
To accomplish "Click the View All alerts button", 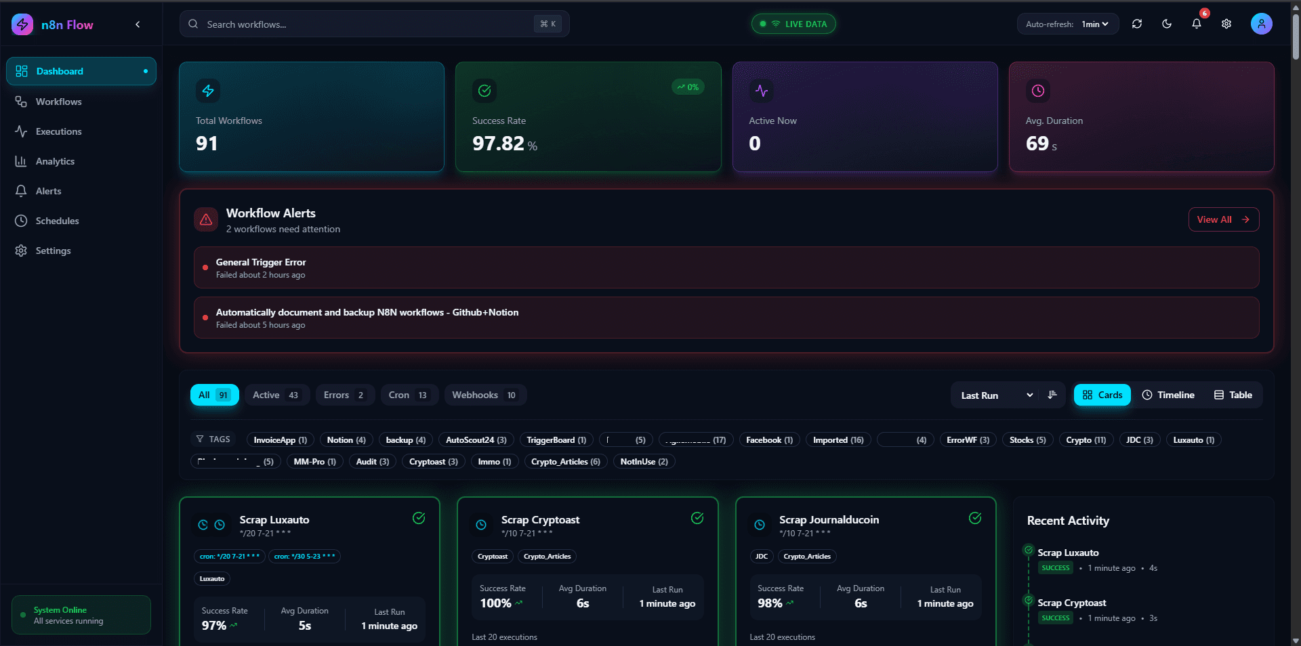I will (1223, 219).
